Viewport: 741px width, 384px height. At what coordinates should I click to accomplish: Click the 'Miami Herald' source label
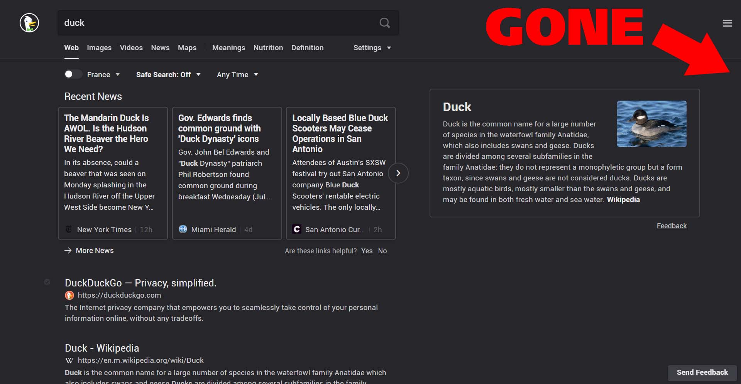point(213,230)
